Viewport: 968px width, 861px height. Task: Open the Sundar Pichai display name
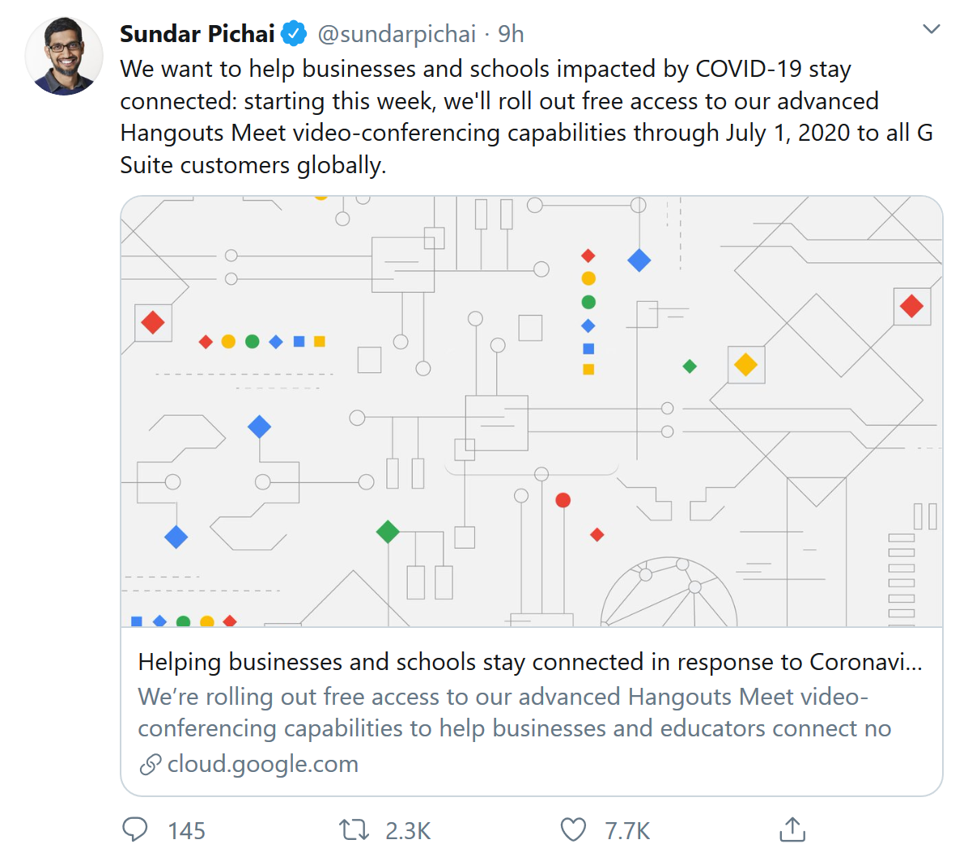tap(197, 34)
